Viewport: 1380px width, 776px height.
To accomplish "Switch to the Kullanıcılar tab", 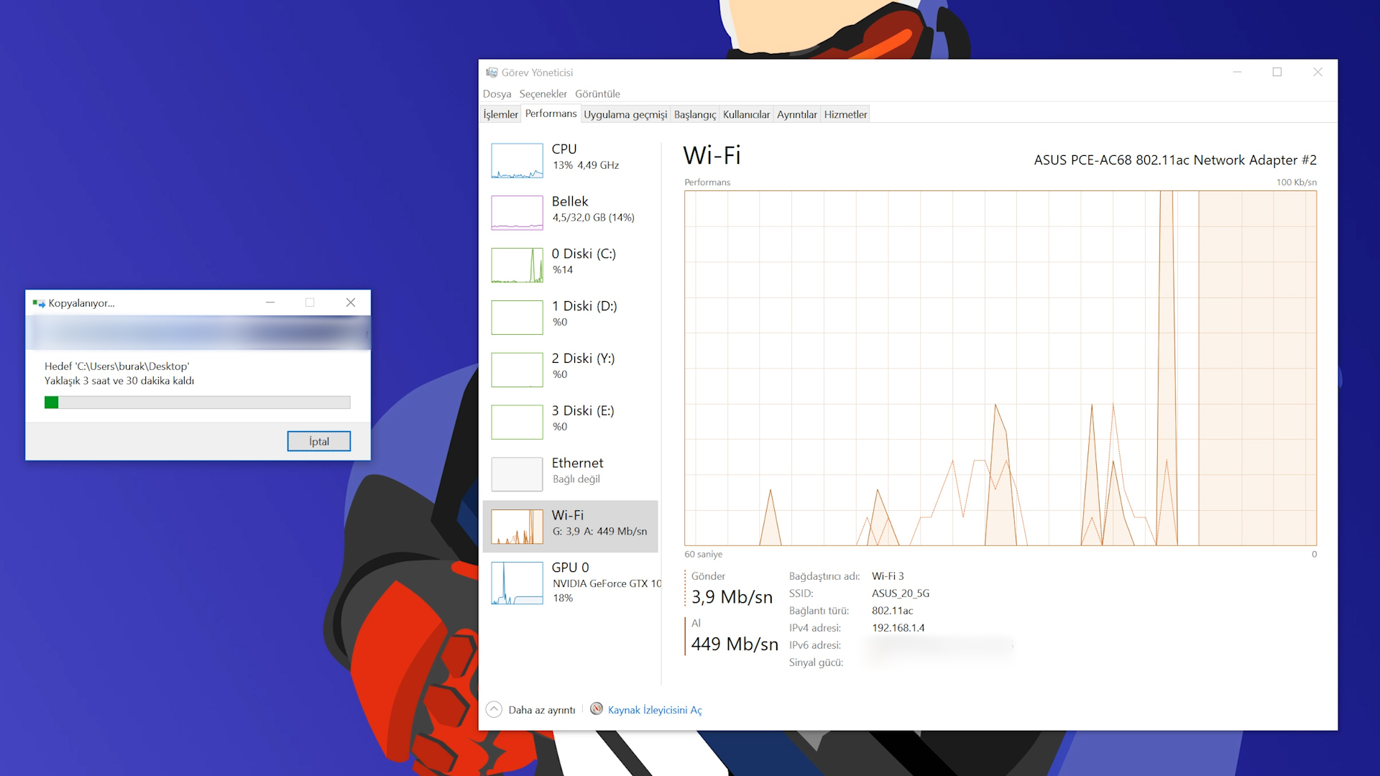I will coord(746,114).
